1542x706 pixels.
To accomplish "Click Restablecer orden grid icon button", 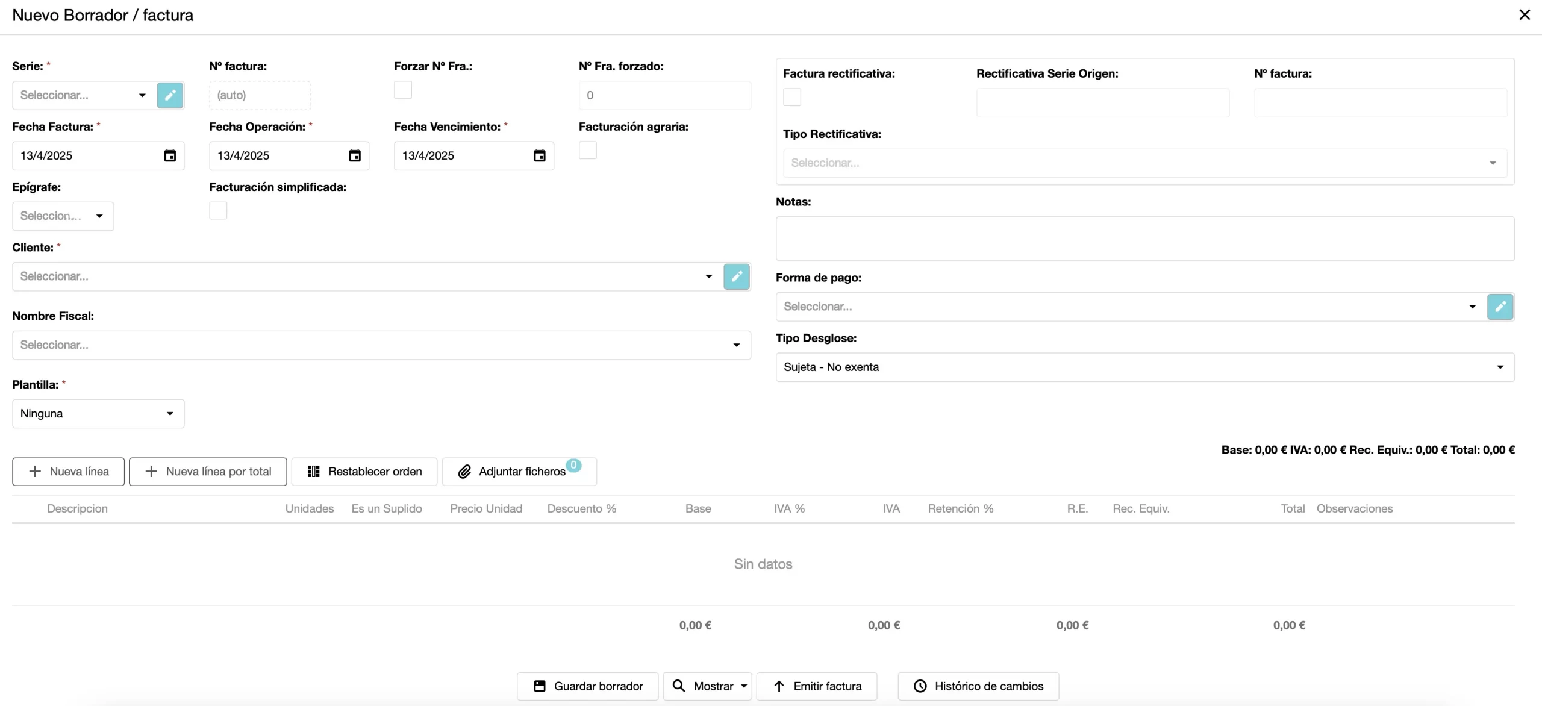I will click(x=364, y=472).
